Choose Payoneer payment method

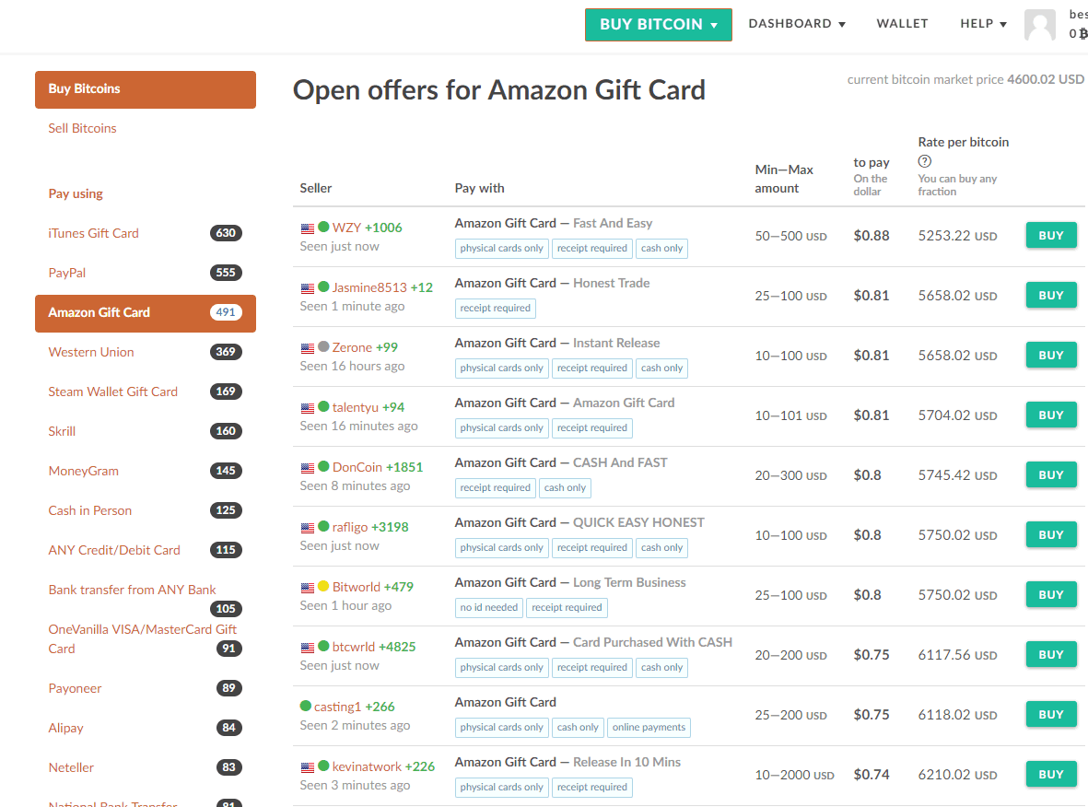[x=75, y=688]
